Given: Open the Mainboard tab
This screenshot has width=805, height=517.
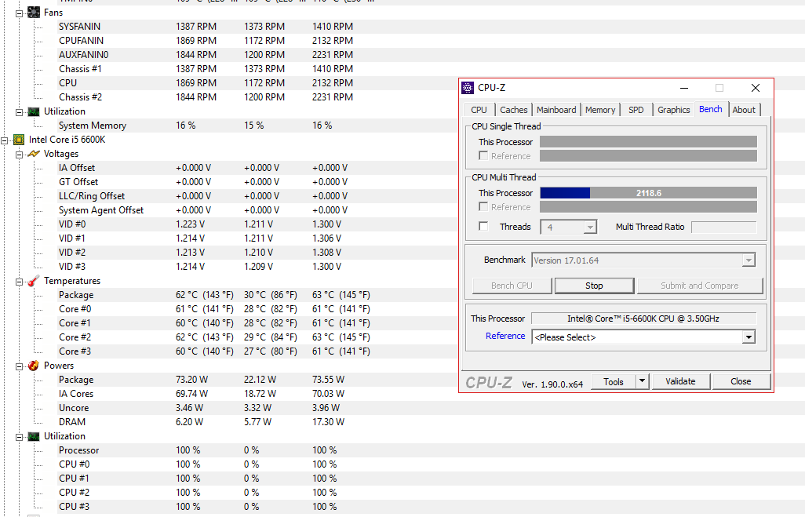Looking at the screenshot, I should coord(556,110).
